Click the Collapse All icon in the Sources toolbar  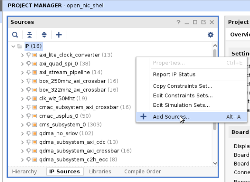30,35
